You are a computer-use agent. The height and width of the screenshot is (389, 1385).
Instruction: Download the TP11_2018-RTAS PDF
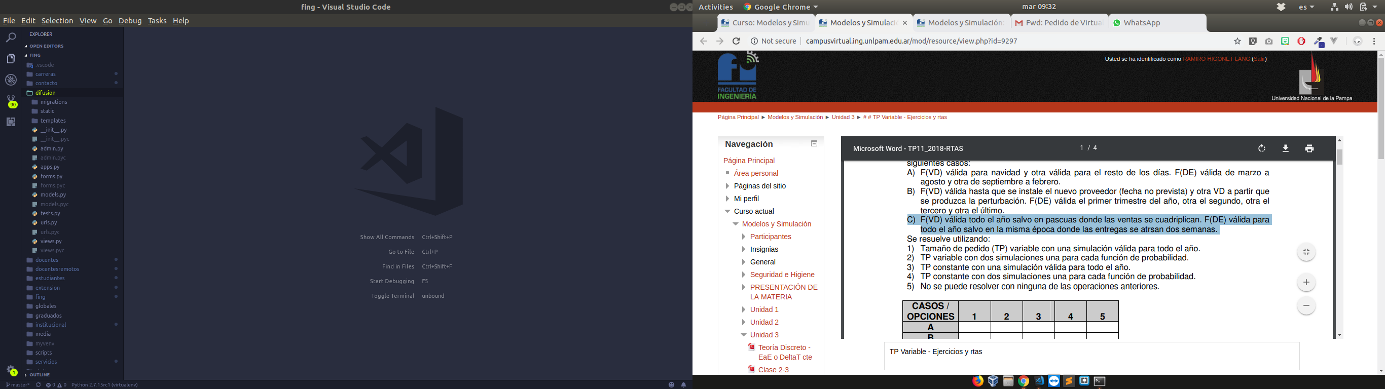1286,148
